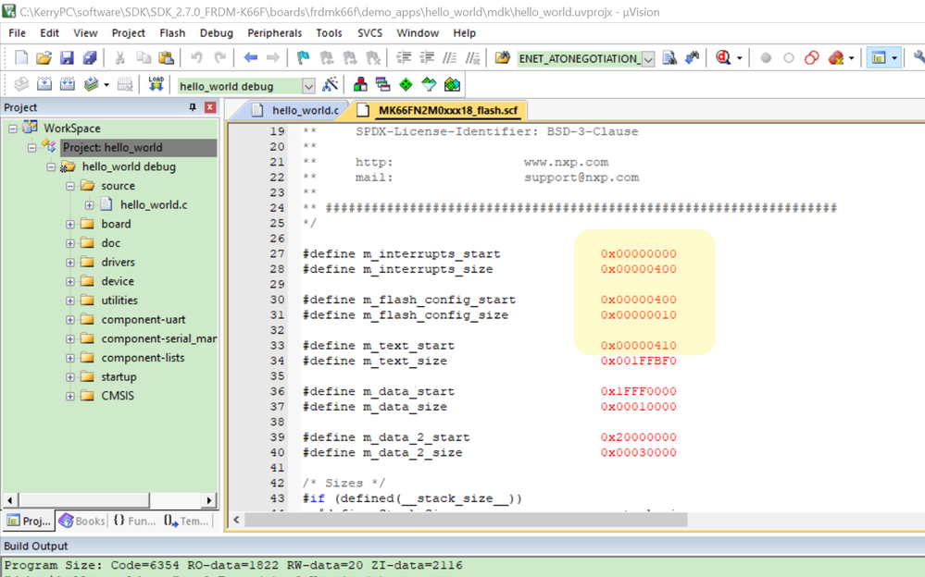Collapse the WorkSpace tree node
The image size is (925, 577).
coord(13,129)
